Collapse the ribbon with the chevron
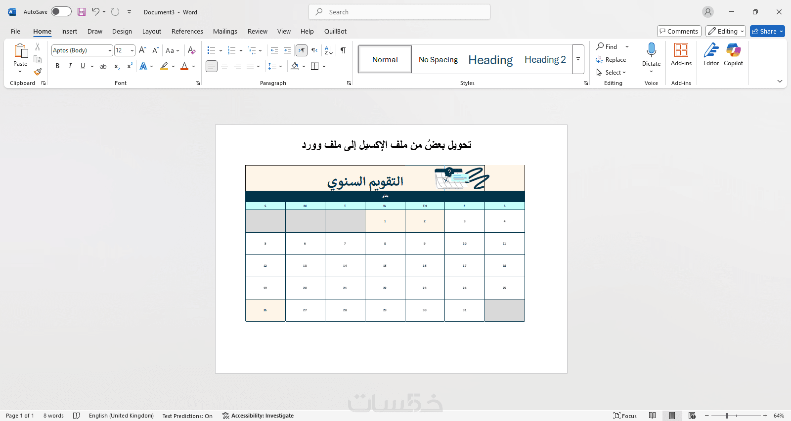791x421 pixels. (x=780, y=81)
